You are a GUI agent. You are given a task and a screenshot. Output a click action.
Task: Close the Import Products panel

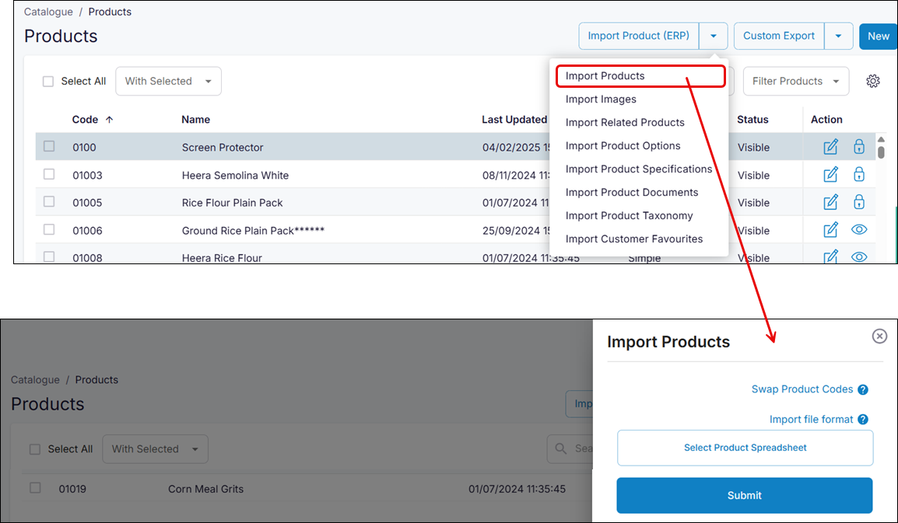[x=879, y=336]
